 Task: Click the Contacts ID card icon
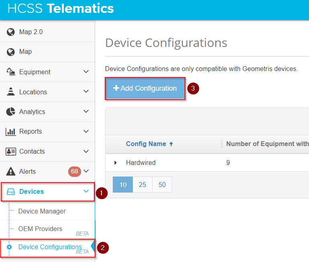coord(11,152)
